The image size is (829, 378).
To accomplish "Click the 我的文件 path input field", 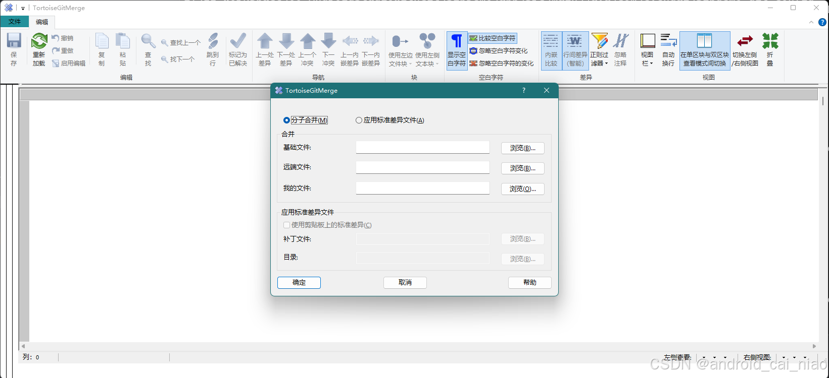I will pos(423,188).
